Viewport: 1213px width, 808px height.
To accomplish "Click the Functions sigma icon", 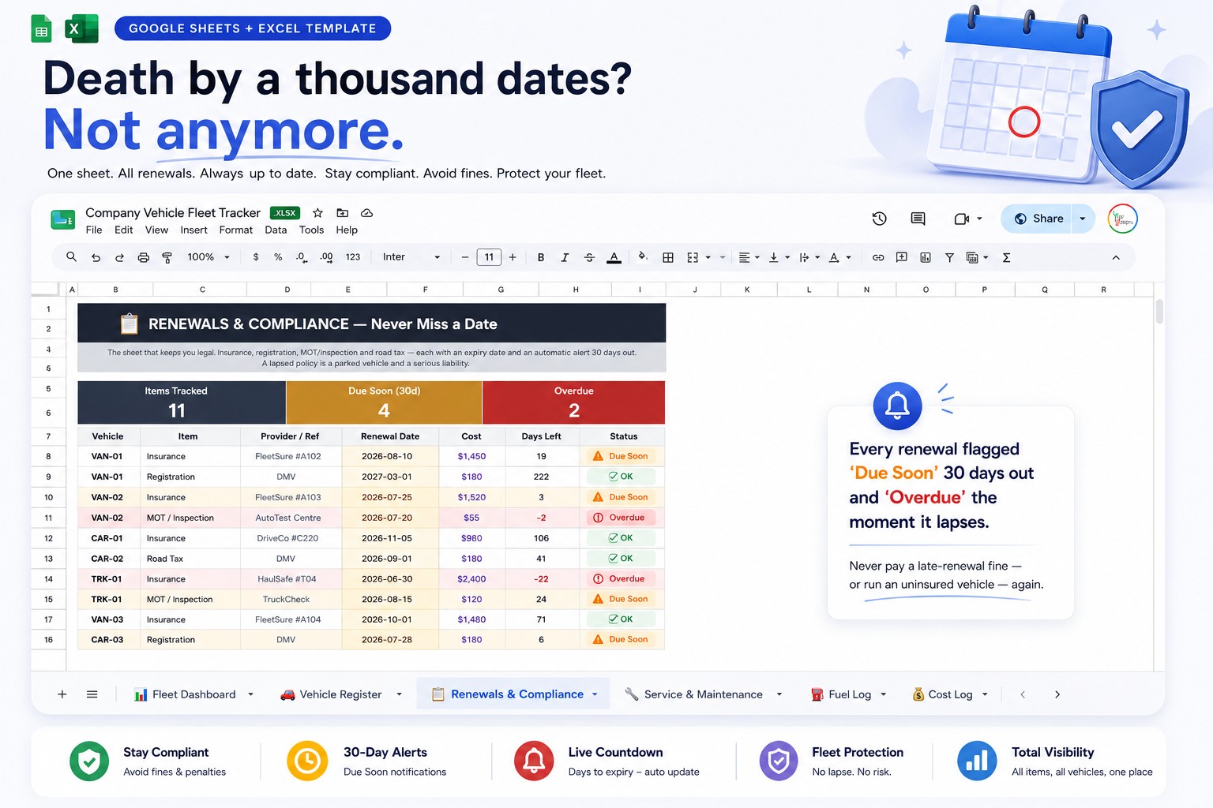I will (1006, 257).
